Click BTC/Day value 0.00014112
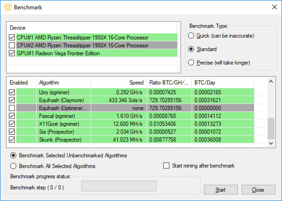 tap(208, 116)
